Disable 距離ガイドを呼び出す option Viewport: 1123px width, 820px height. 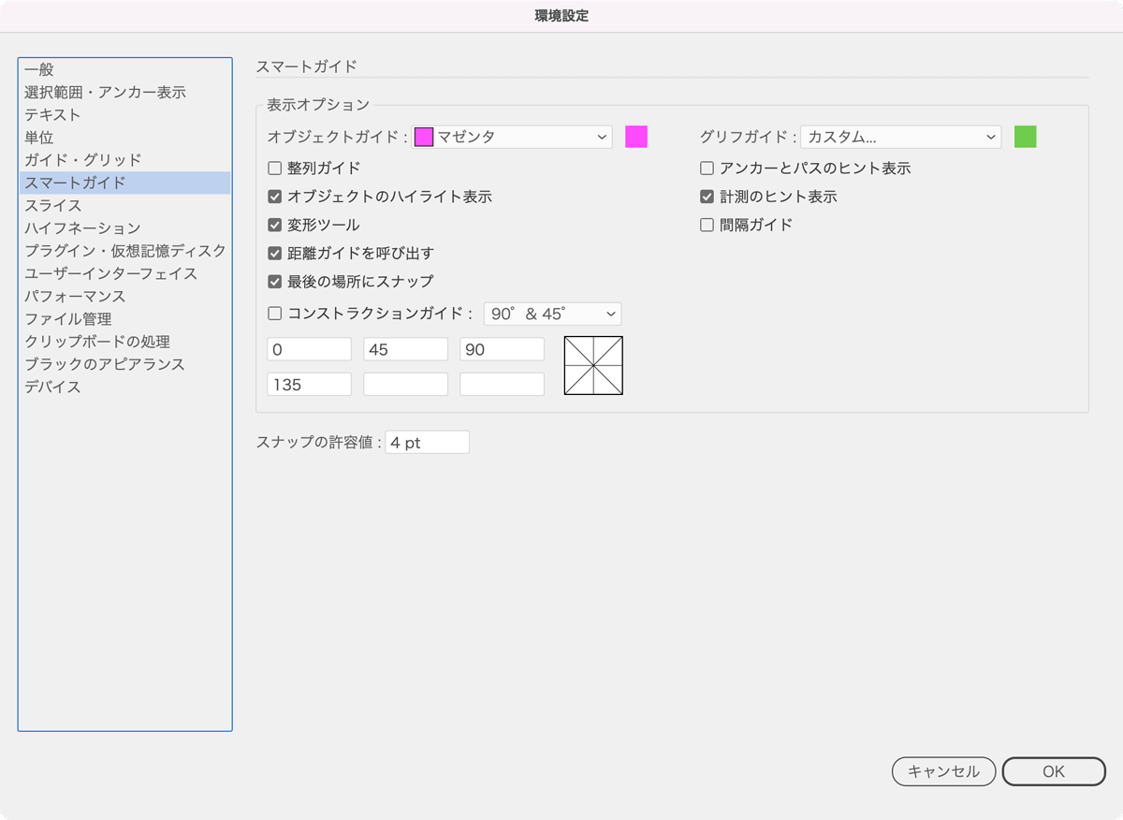pyautogui.click(x=275, y=253)
